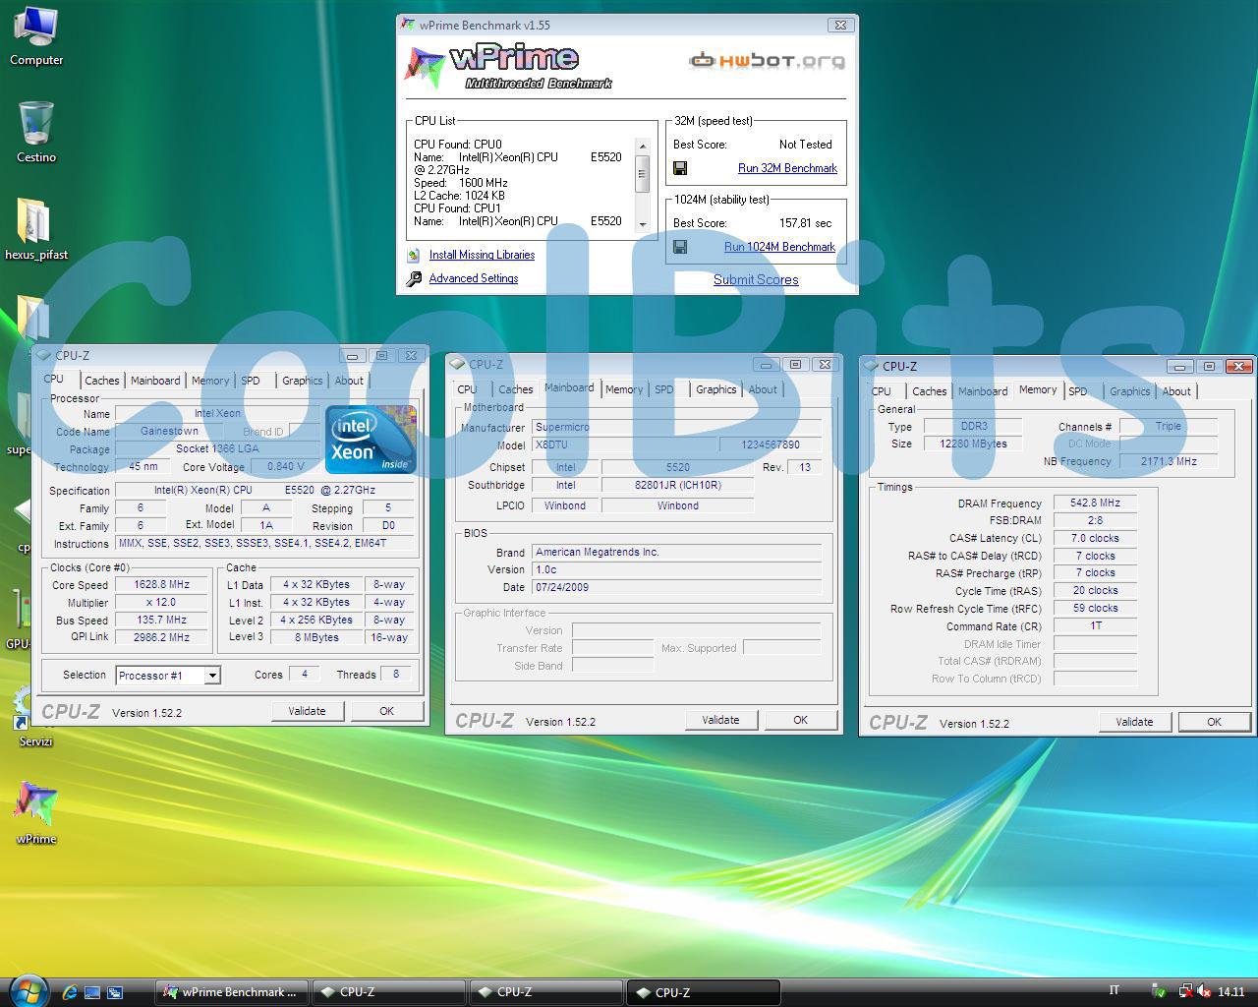1258x1007 pixels.
Task: Select Caches tab in right CPU-Z window
Action: tap(929, 391)
